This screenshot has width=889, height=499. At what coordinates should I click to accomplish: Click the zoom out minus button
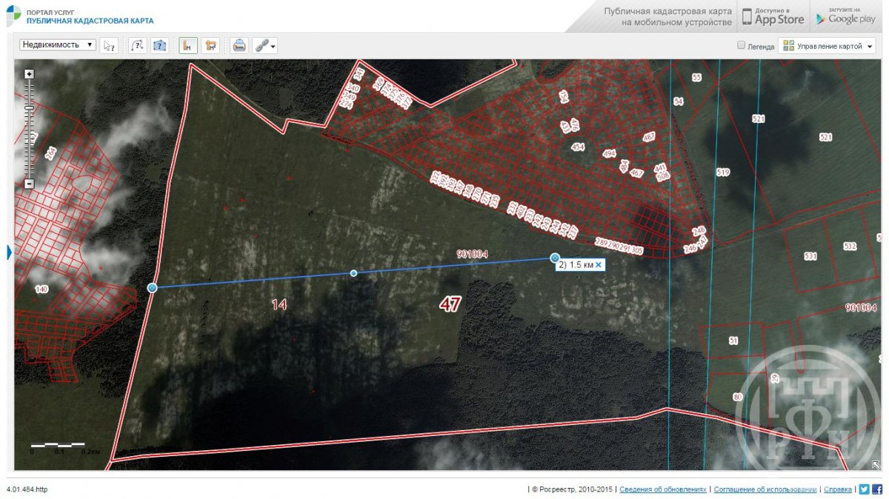click(x=29, y=184)
